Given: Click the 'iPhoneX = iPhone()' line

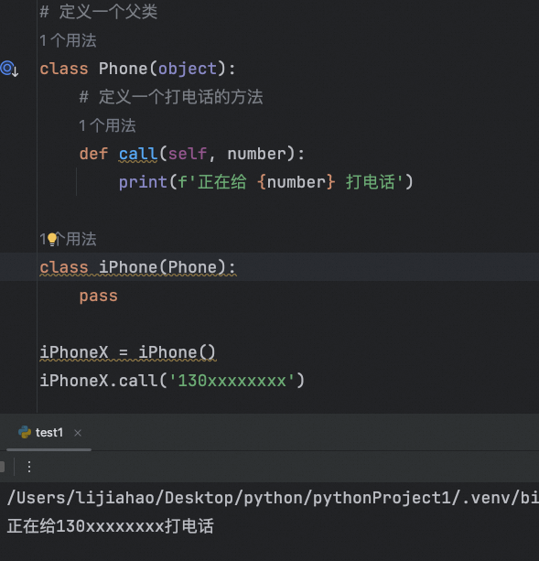Looking at the screenshot, I should (128, 352).
